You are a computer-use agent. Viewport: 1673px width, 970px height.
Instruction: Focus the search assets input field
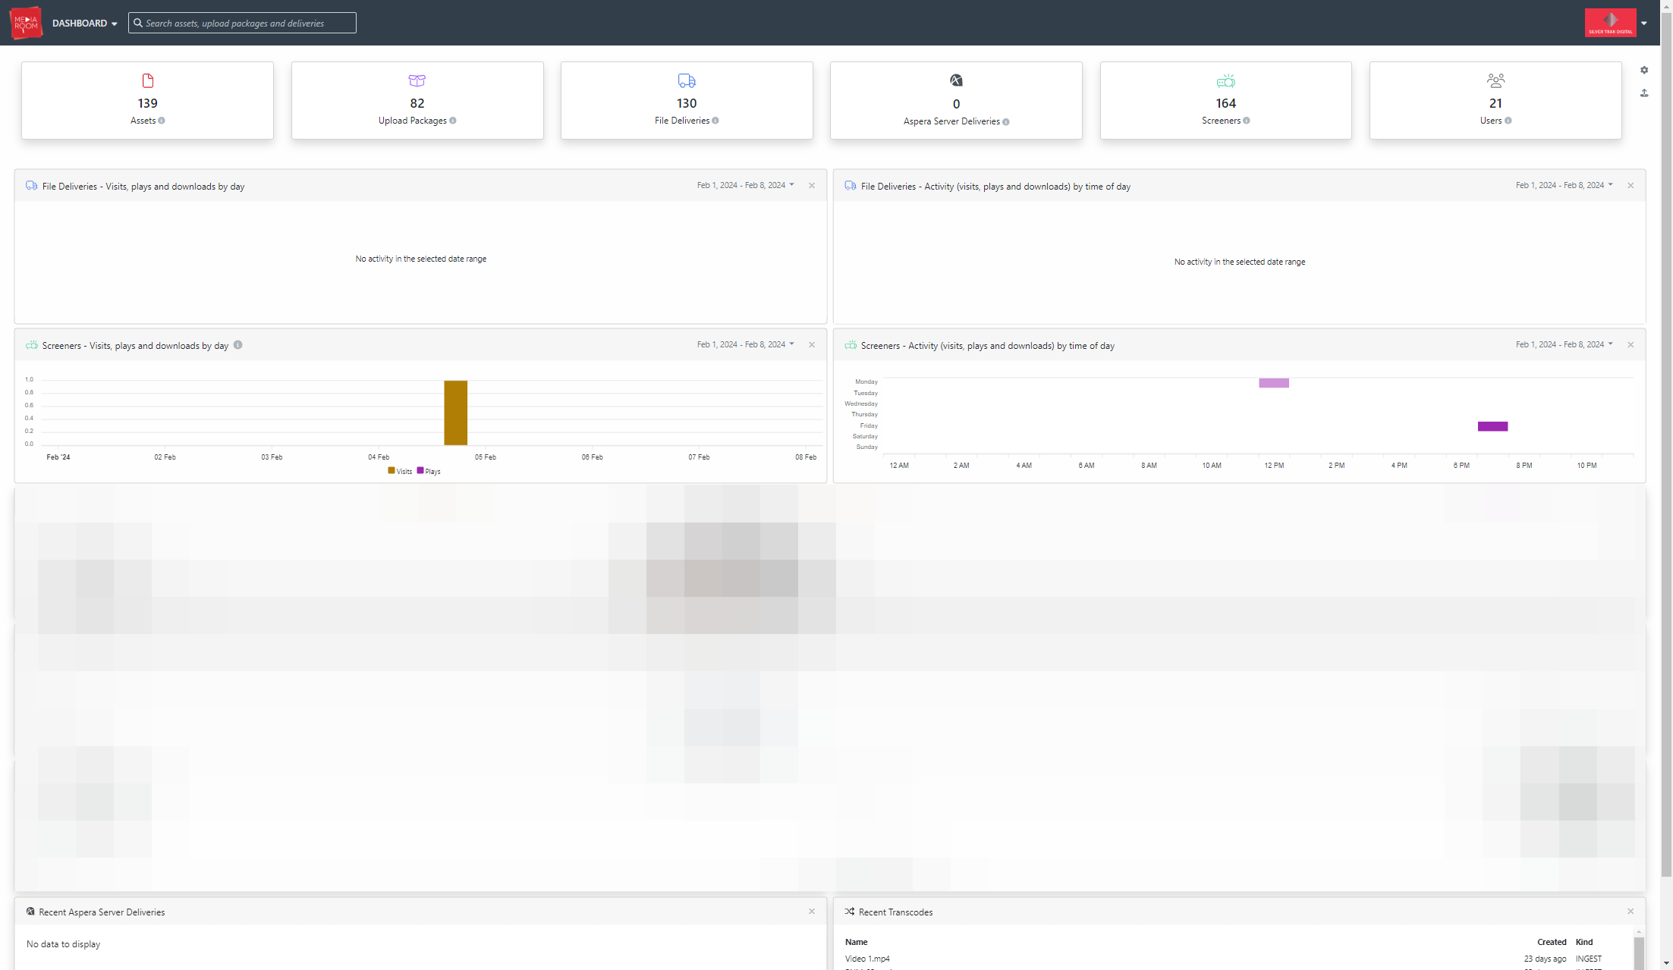pos(242,23)
